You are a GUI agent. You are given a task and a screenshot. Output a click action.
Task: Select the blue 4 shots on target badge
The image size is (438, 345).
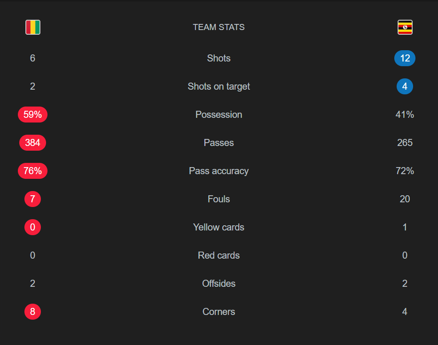[x=405, y=86]
